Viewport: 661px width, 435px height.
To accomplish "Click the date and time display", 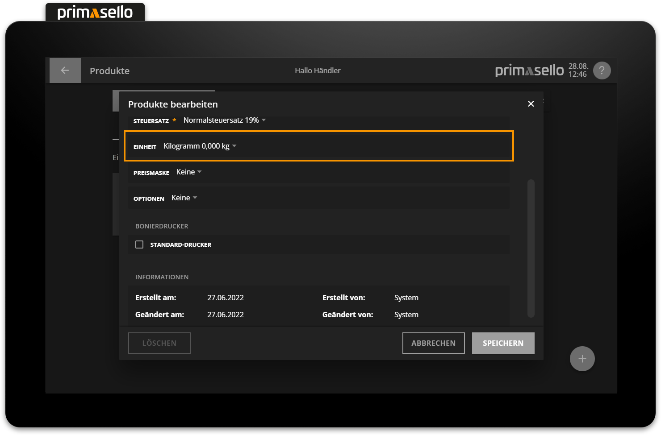I will (x=578, y=70).
